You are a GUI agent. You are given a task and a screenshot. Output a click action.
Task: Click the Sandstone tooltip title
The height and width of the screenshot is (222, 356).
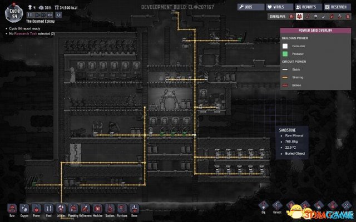tap(287, 130)
